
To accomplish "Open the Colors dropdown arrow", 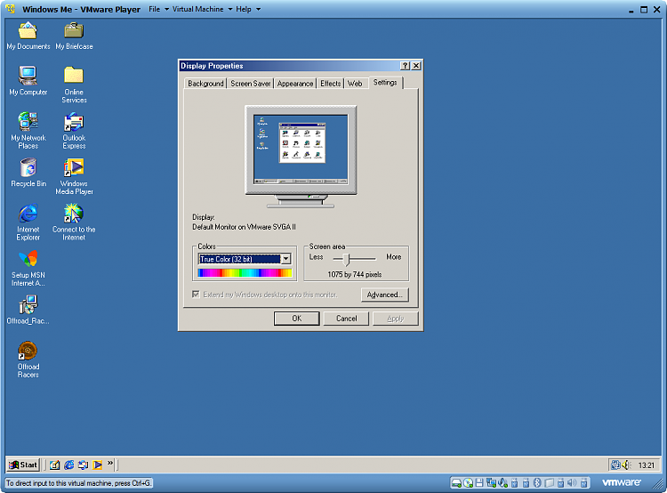I will (286, 259).
